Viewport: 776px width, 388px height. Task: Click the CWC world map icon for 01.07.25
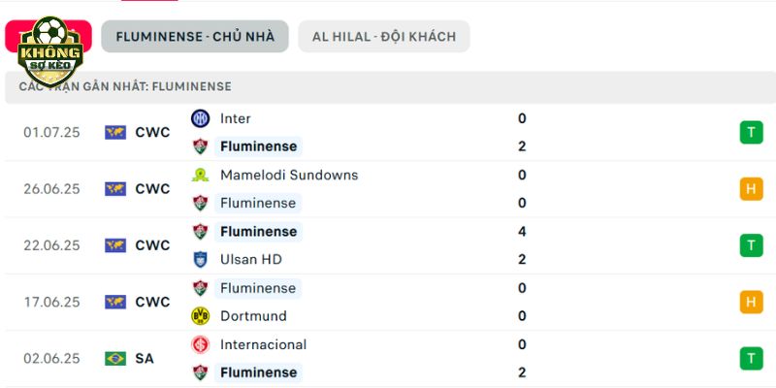(x=115, y=133)
